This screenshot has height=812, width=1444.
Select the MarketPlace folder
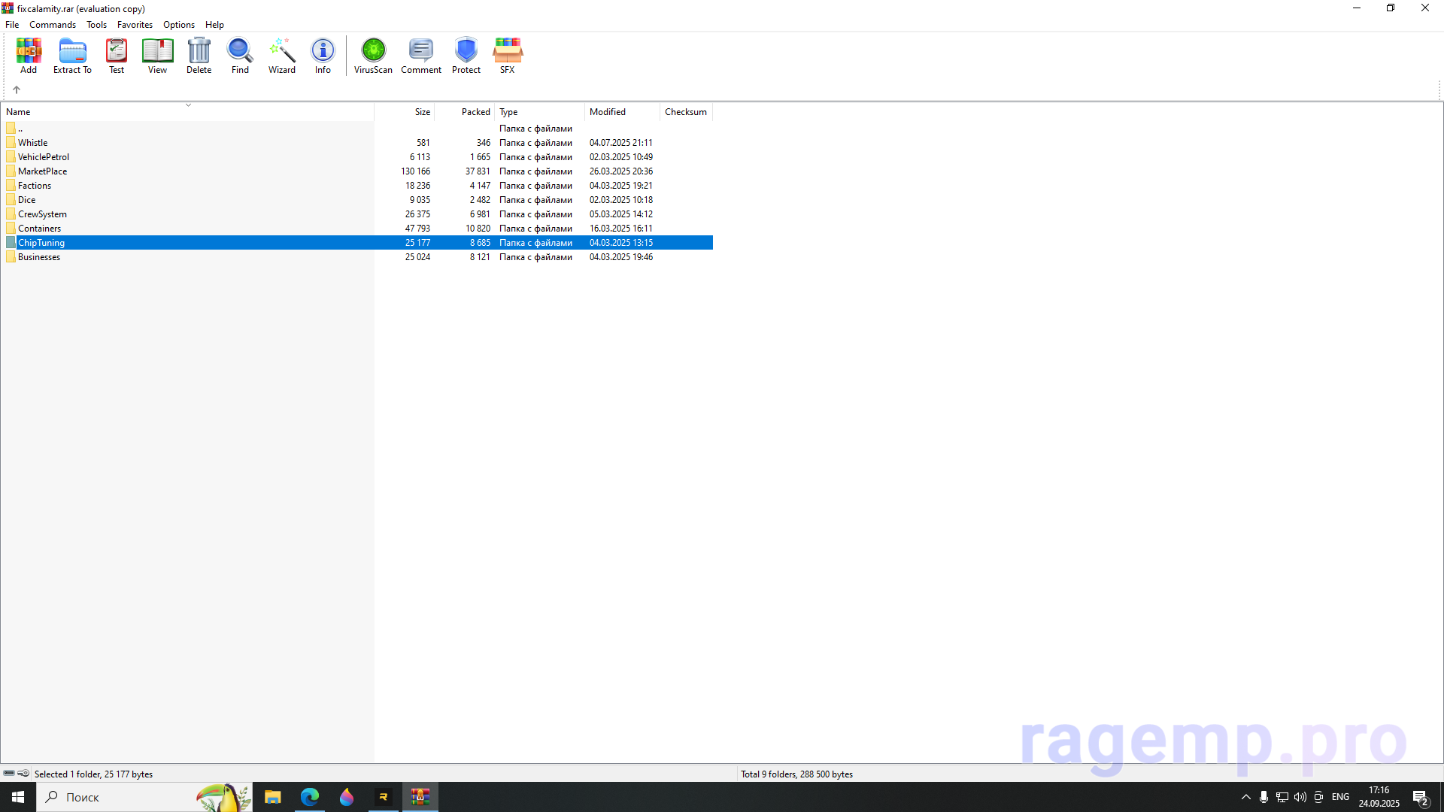[x=43, y=171]
